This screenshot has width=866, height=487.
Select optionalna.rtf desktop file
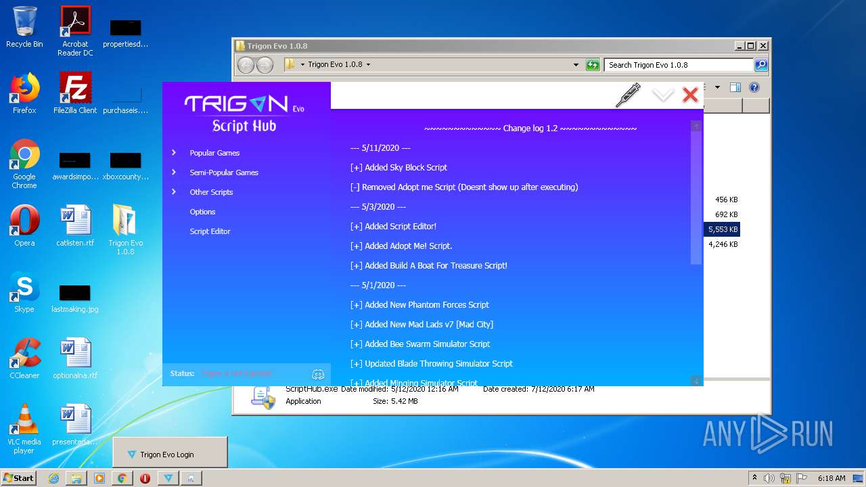pos(75,358)
